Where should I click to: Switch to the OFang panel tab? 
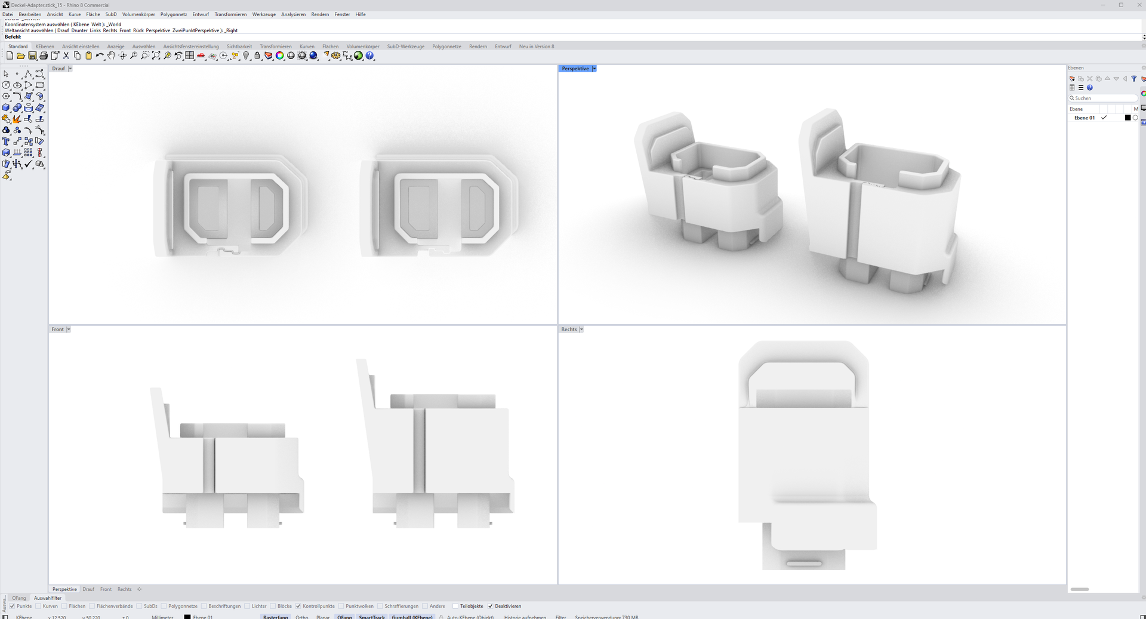(x=19, y=598)
